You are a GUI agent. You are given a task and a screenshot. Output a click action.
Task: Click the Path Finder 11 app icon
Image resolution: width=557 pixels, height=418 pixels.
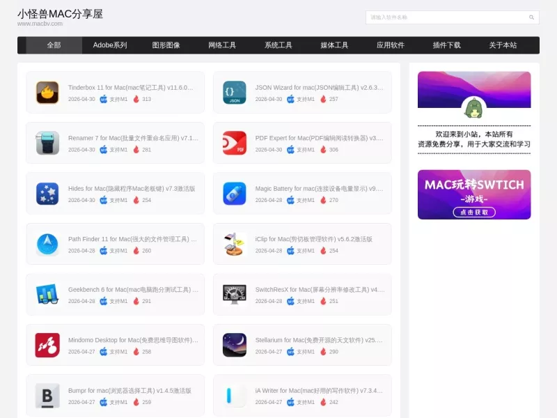click(x=47, y=244)
